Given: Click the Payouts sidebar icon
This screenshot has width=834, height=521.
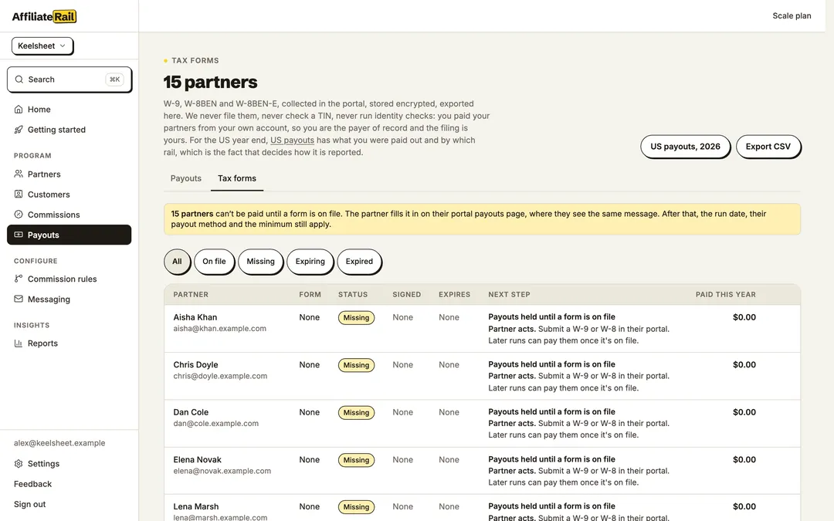Looking at the screenshot, I should point(19,235).
